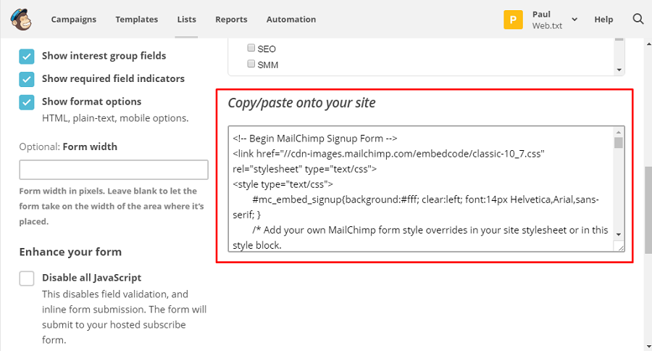The width and height of the screenshot is (652, 351).
Task: Click the form preview scroll down arrow
Action: pos(619,70)
